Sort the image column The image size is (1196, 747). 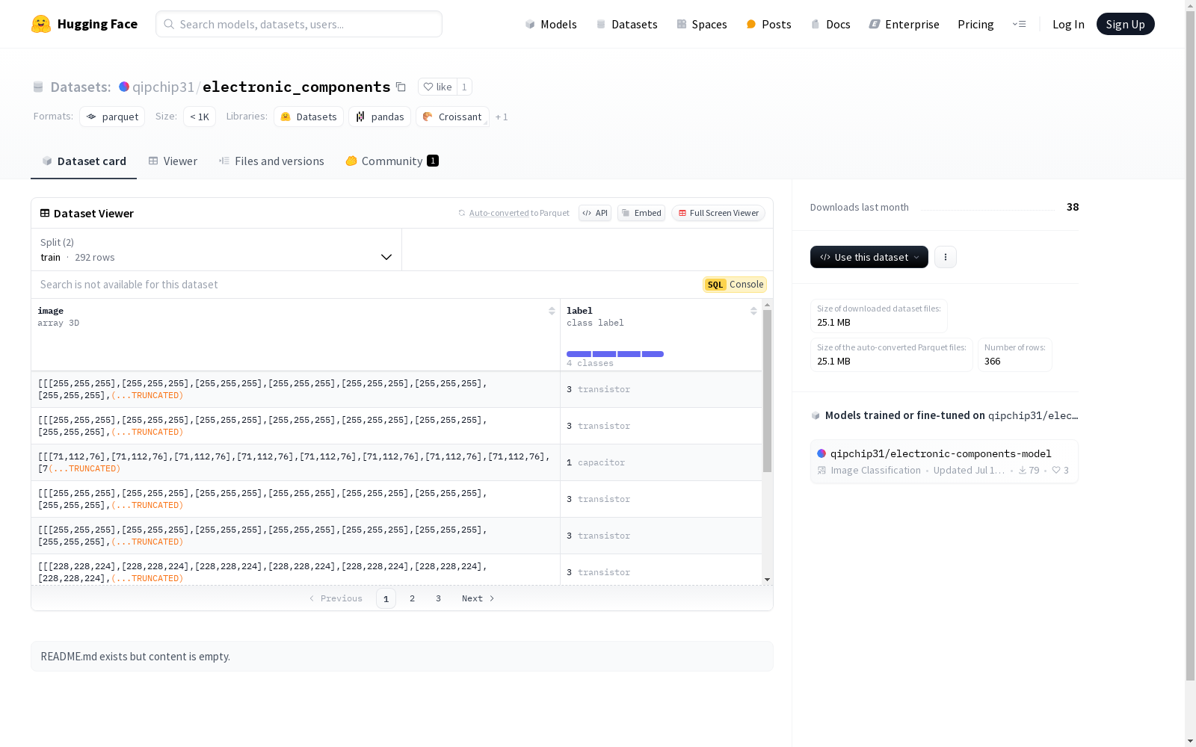point(552,311)
